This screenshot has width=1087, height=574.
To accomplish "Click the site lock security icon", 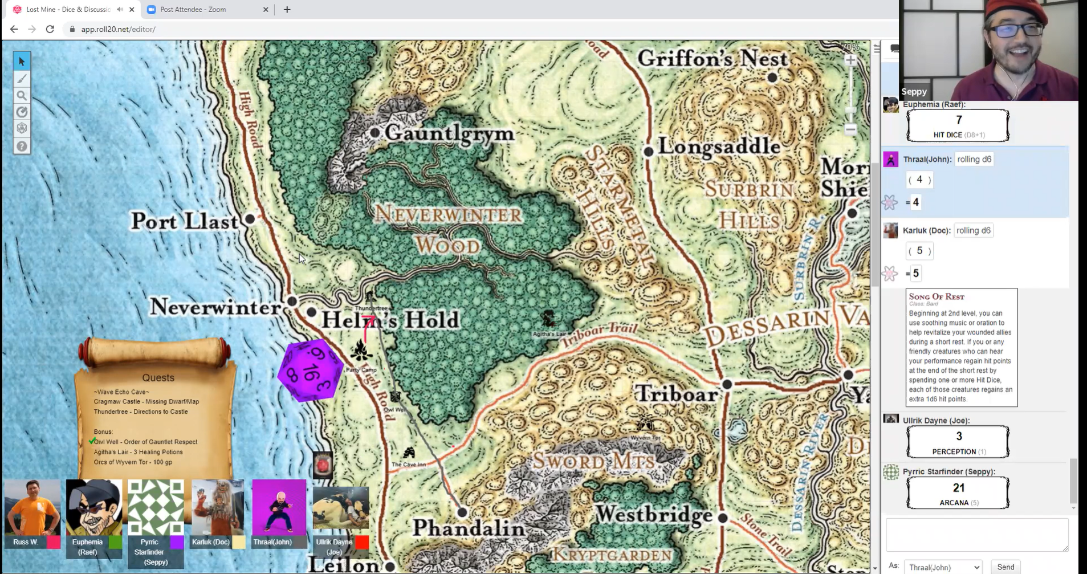I will 72,29.
